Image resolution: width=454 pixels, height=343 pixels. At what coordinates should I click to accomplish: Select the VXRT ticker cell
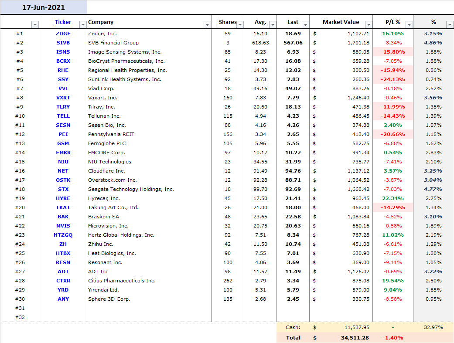pos(63,98)
